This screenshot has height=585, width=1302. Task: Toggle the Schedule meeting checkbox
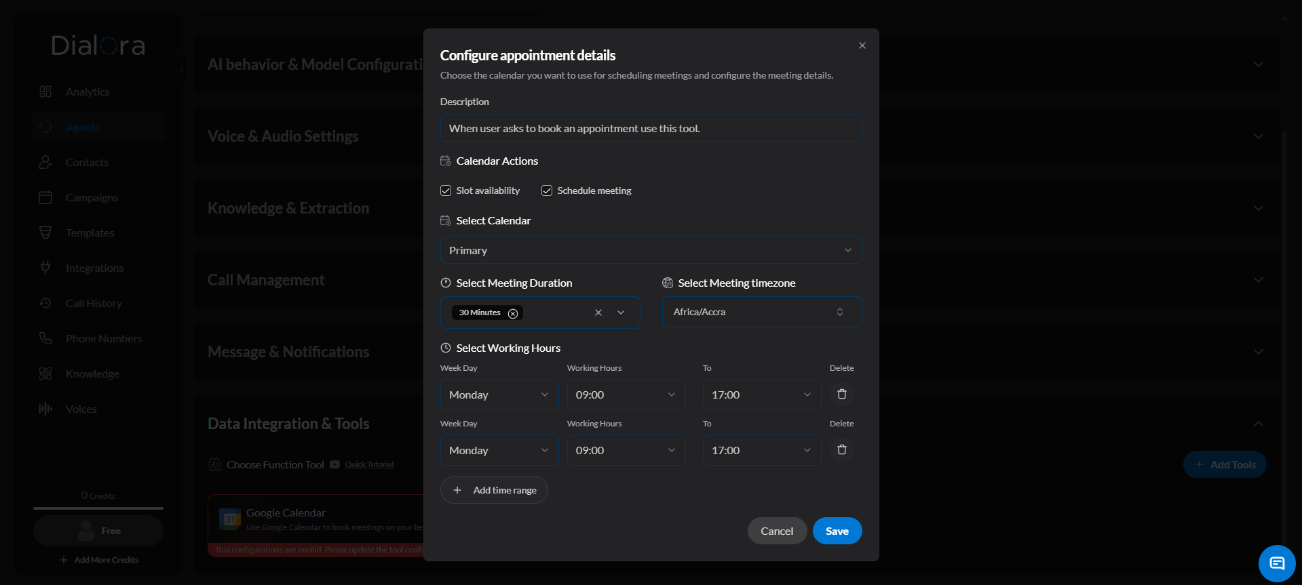pos(547,190)
